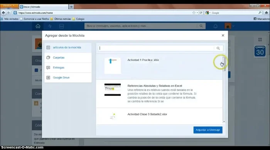Click the Actividad 1 Practica thumbnail

tap(113, 66)
